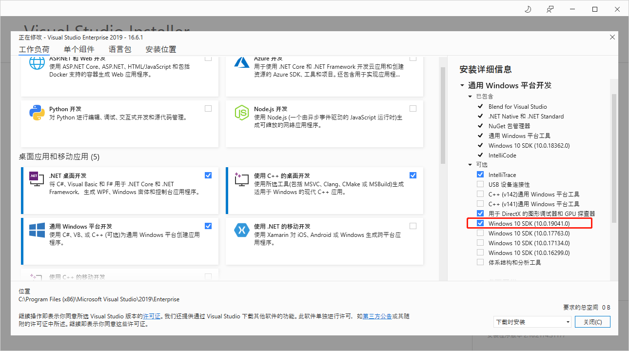The image size is (629, 351).
Task: Uncheck 使用 C++ 的桌面开发 workload checkbox
Action: point(413,175)
